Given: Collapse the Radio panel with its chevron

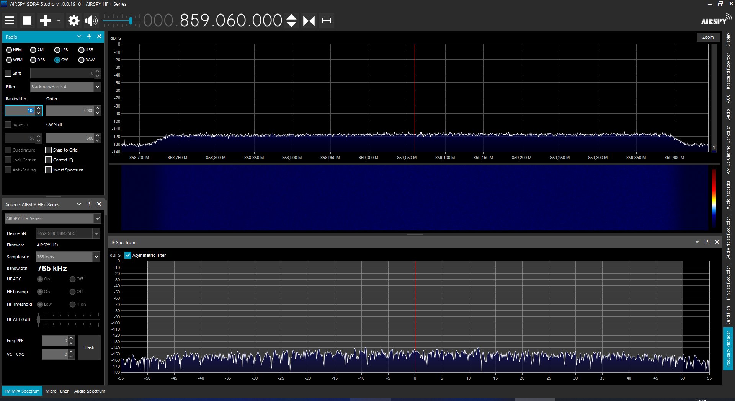Looking at the screenshot, I should pyautogui.click(x=79, y=36).
